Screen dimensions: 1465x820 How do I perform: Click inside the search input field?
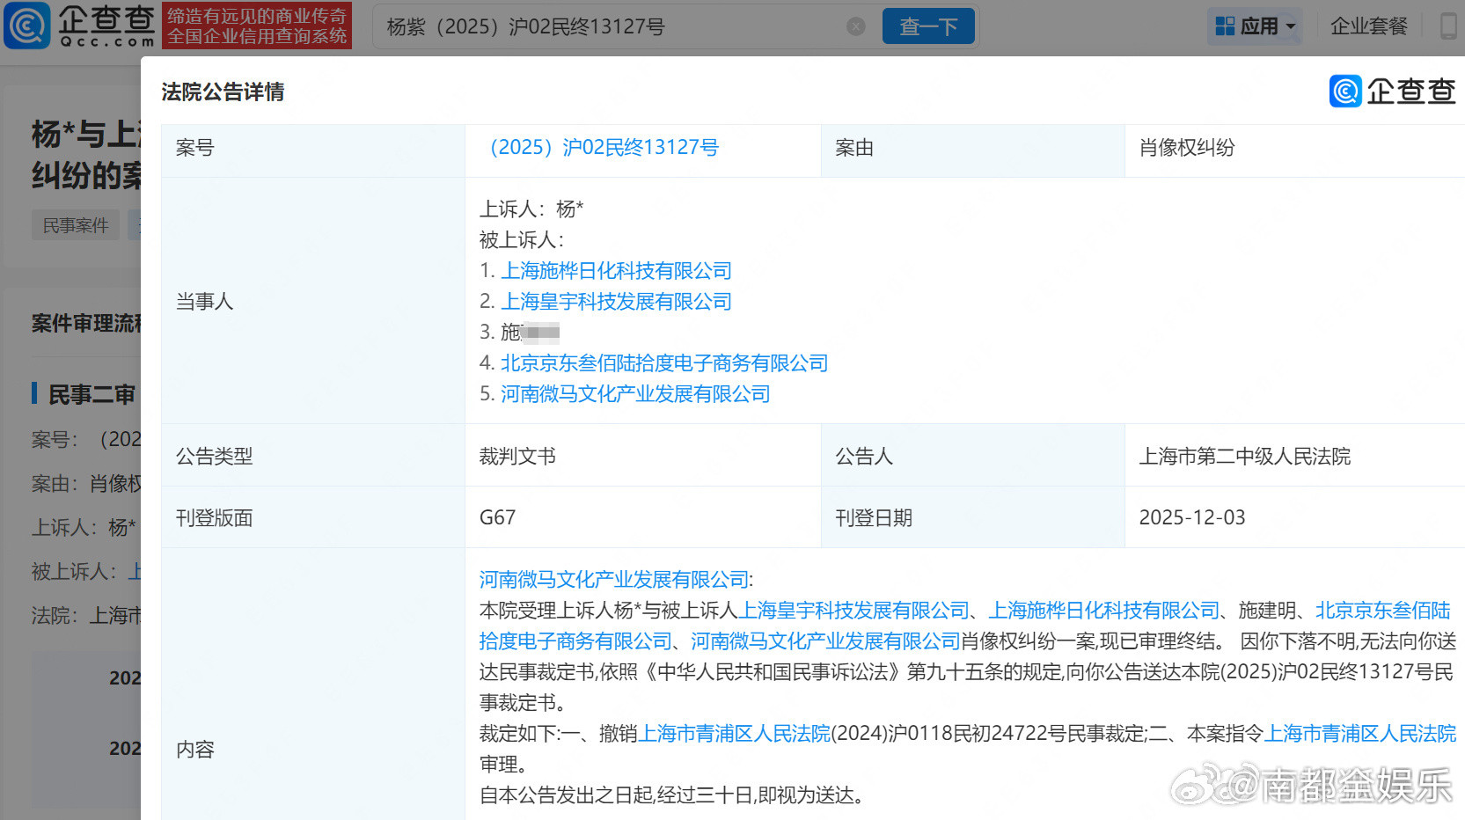click(616, 26)
